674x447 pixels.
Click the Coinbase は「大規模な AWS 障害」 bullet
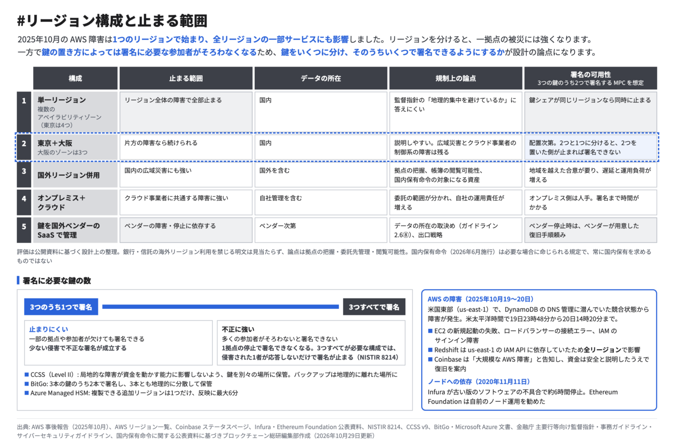[x=538, y=364]
